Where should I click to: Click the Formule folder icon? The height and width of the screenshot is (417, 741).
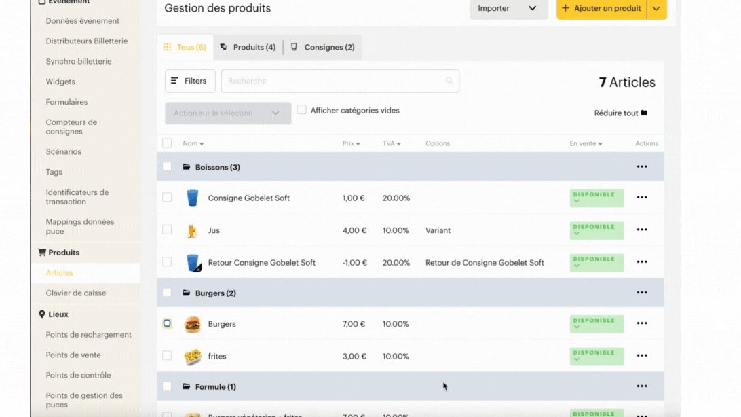coord(187,386)
